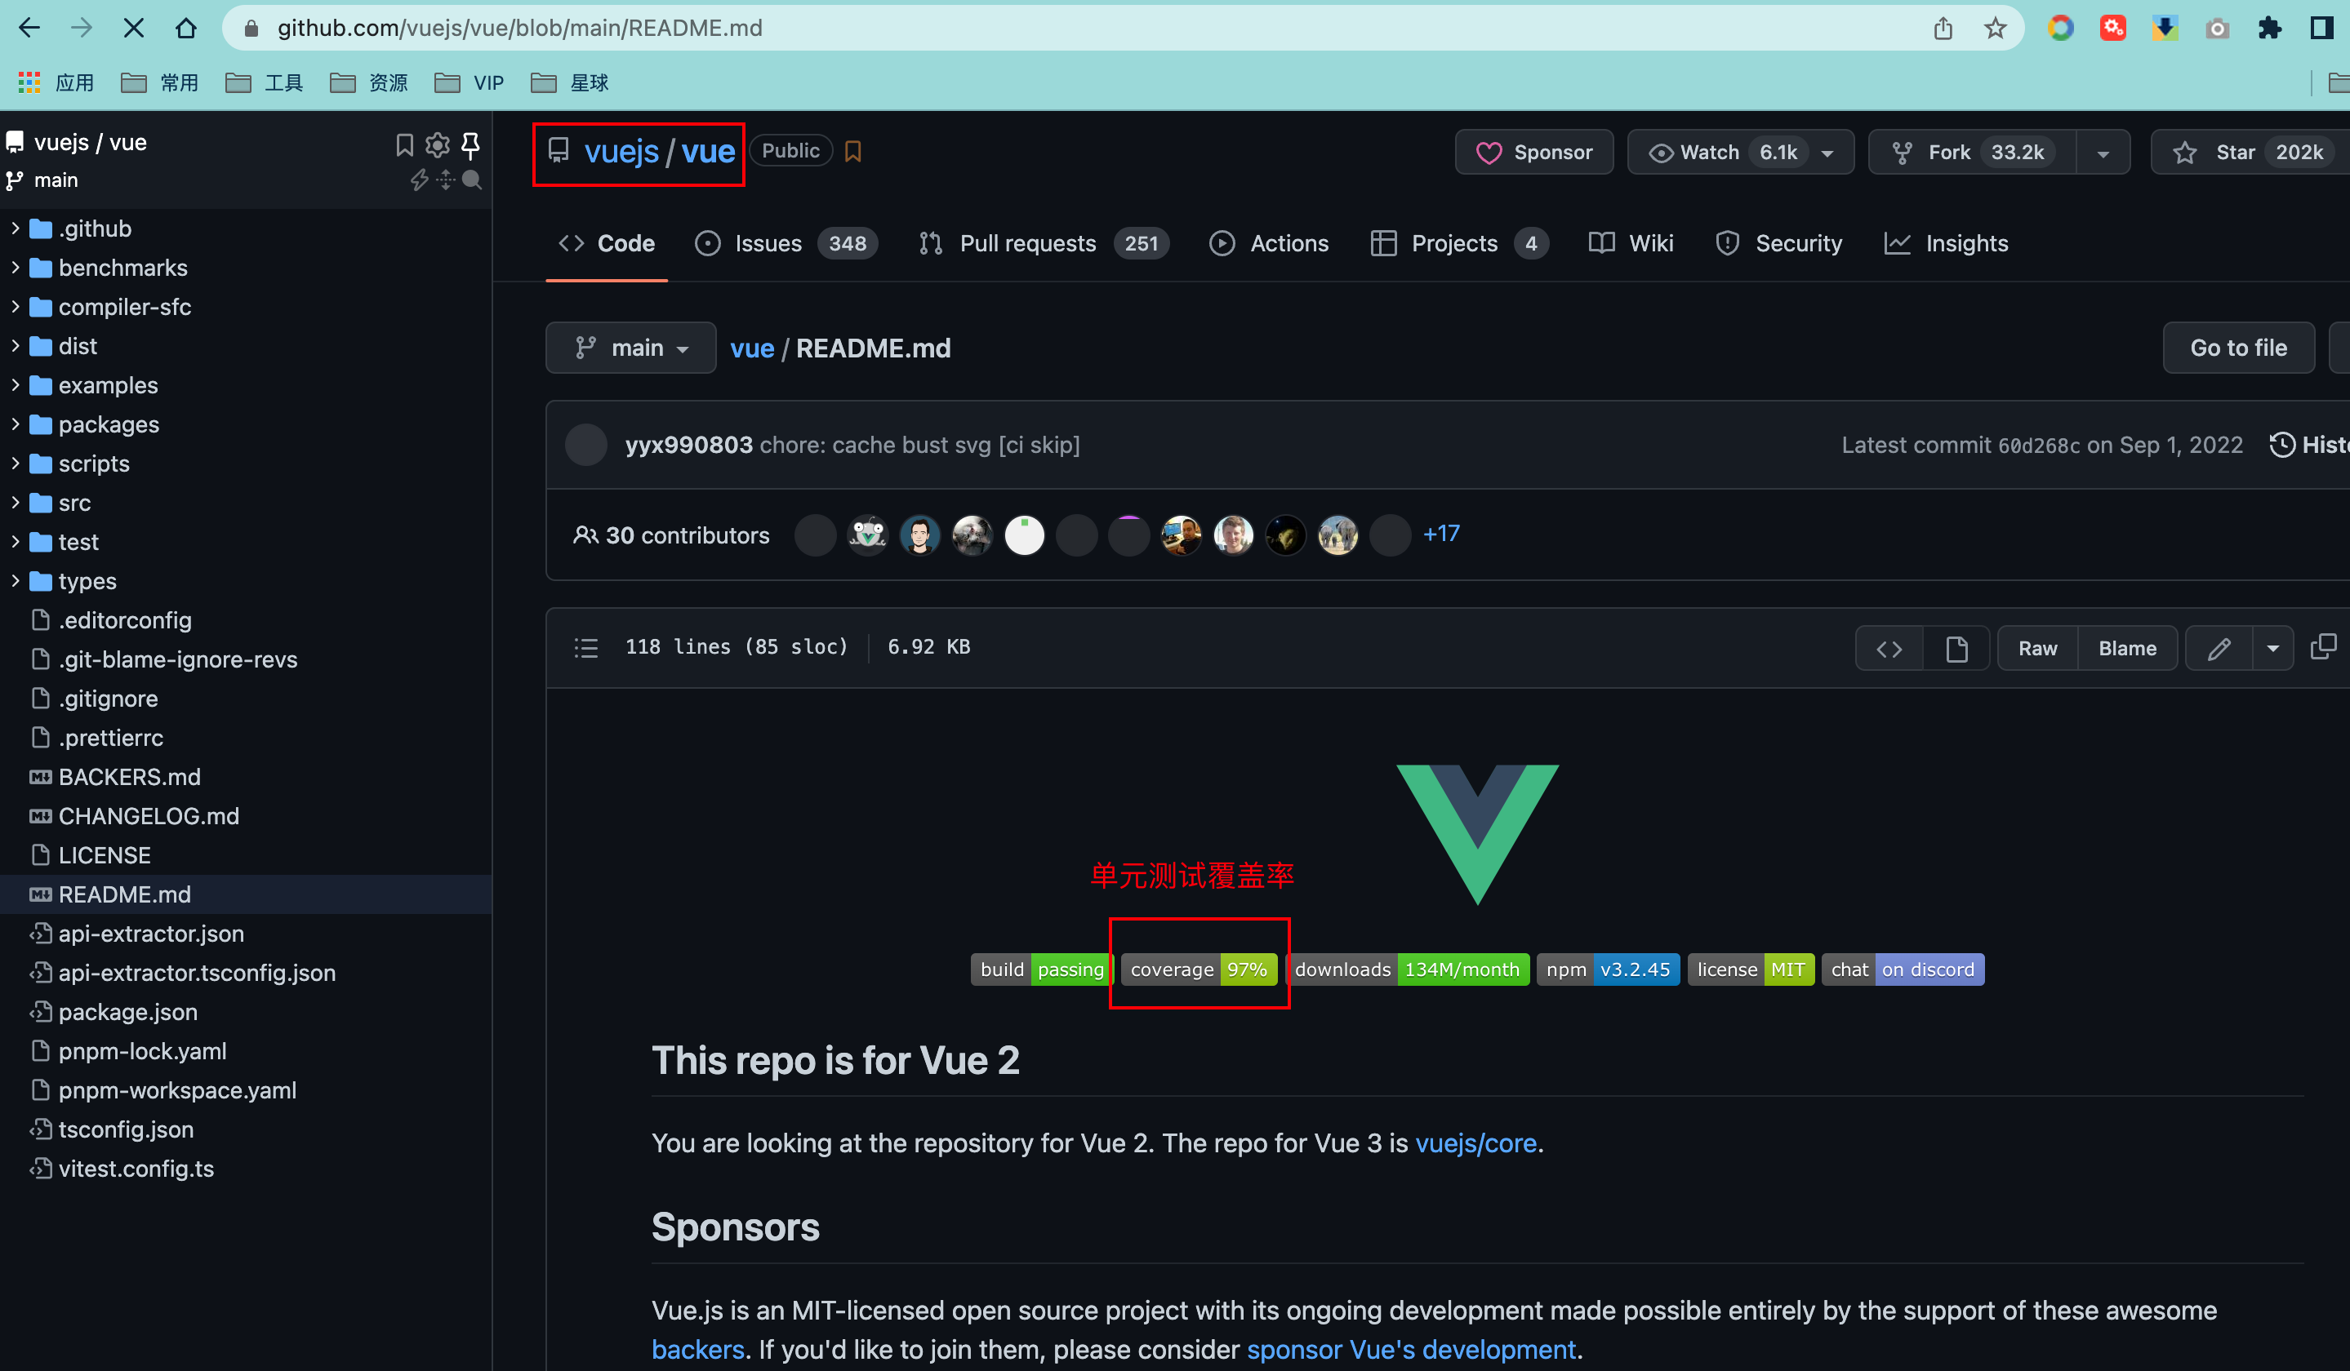
Task: Click the Sponsor button
Action: point(1534,152)
